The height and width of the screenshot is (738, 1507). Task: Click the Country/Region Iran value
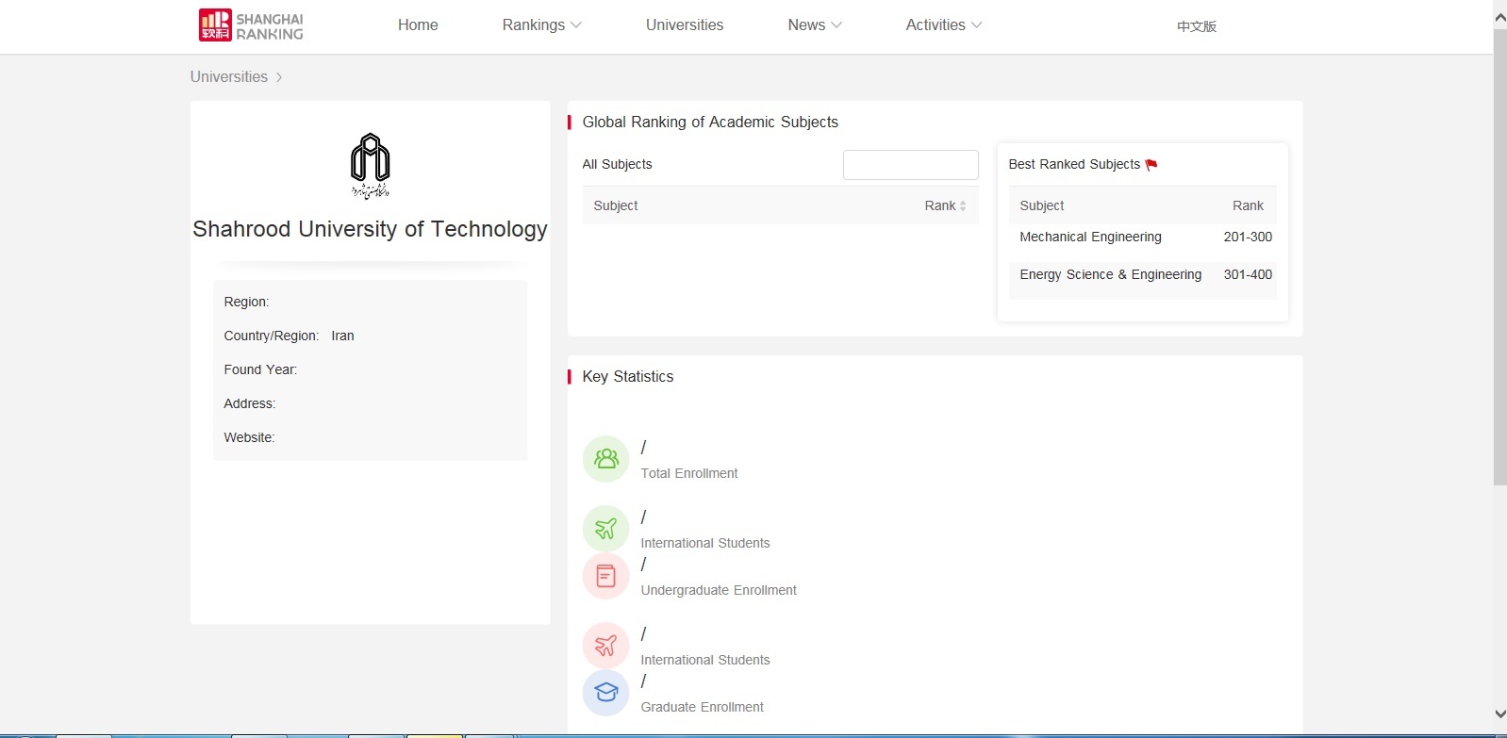(342, 336)
